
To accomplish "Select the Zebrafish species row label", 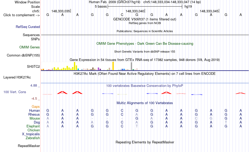I will (x=33, y=138).
